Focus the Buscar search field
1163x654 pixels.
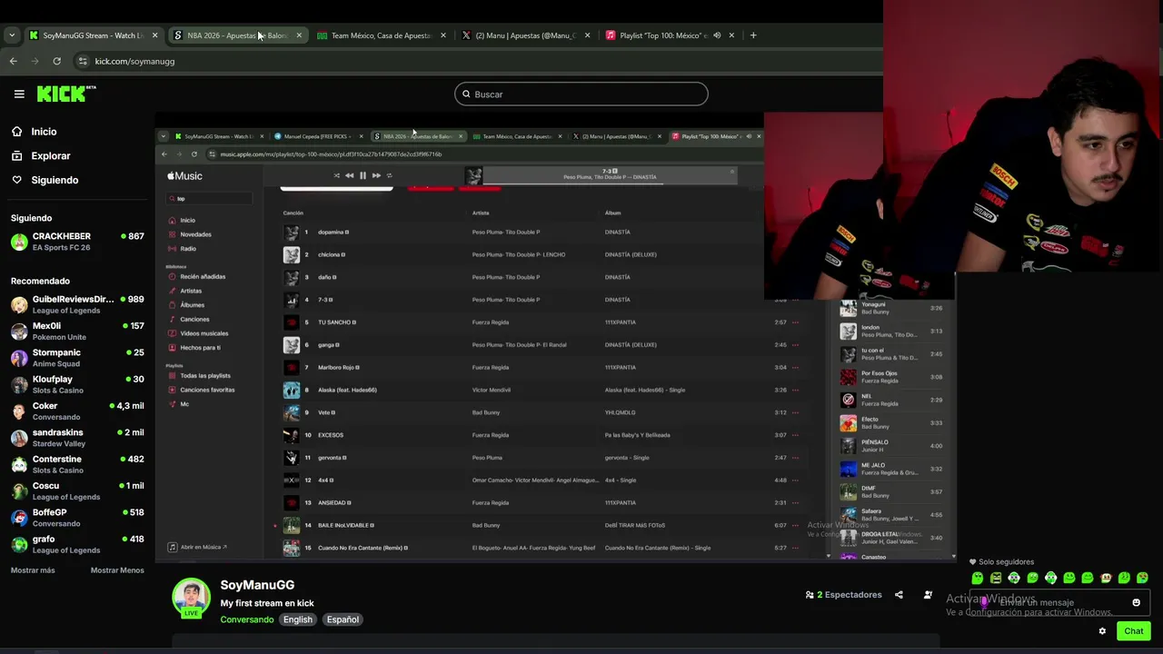click(581, 94)
